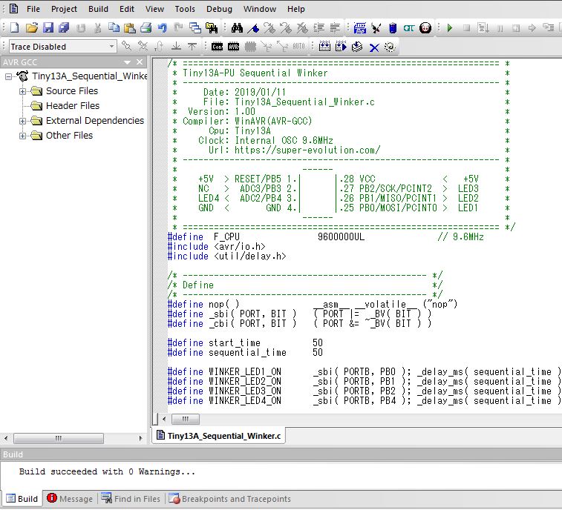Image resolution: width=562 pixels, height=510 pixels.
Task: Save the file with the floppy disk icon
Action: (x=48, y=28)
